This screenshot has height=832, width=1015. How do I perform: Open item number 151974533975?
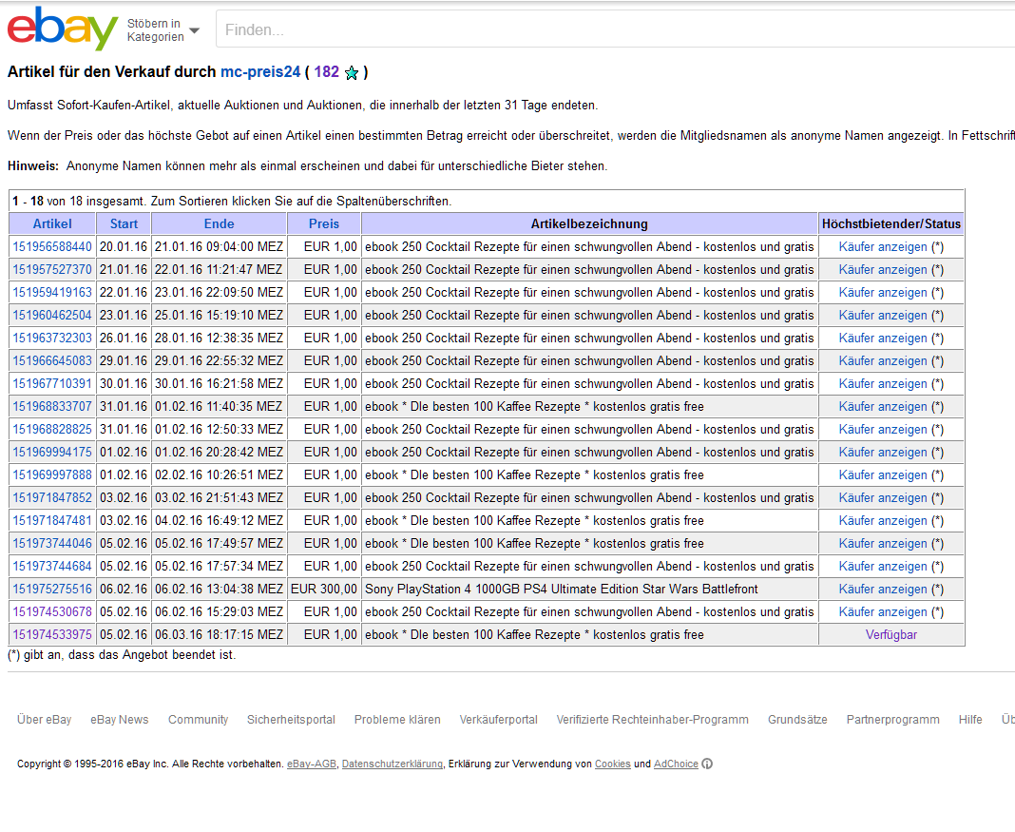point(52,635)
